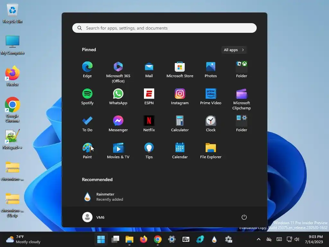Open Microsoft Store from Start menu
The height and width of the screenshot is (247, 329).
(180, 70)
